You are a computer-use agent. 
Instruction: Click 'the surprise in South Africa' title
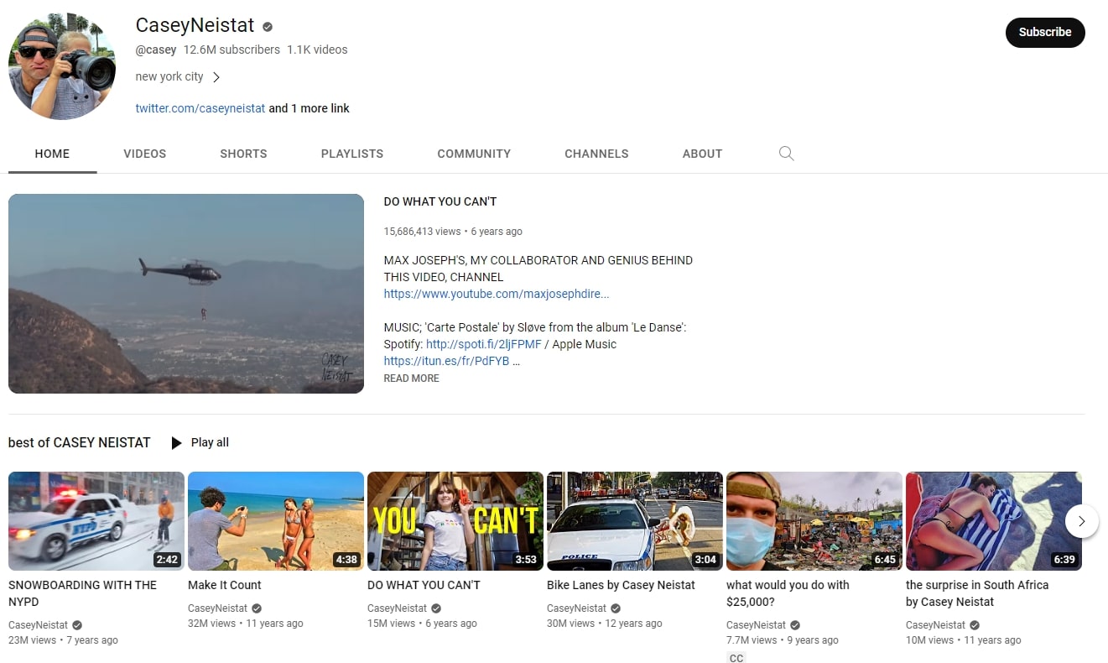[977, 593]
